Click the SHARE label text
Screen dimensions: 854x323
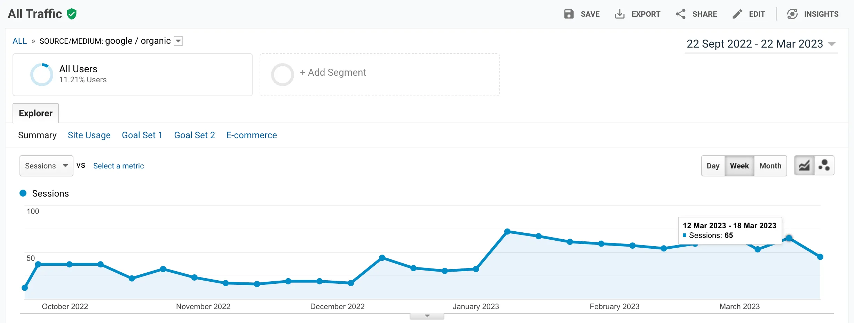pyautogui.click(x=705, y=14)
